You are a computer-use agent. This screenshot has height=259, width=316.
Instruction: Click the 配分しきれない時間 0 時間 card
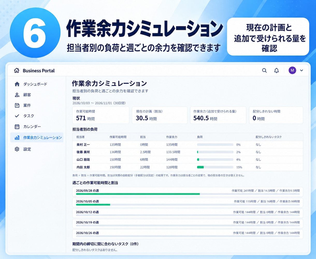click(276, 115)
